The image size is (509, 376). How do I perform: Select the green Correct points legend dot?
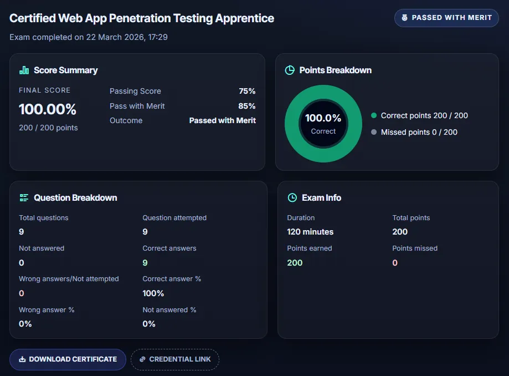click(374, 116)
